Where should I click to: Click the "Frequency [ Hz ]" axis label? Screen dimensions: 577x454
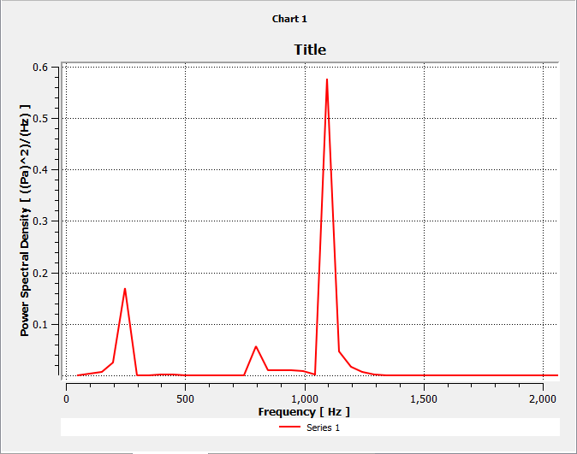coord(304,412)
